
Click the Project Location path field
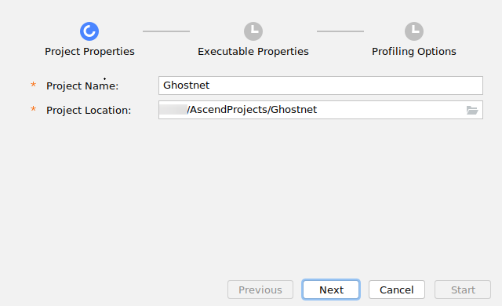click(x=321, y=110)
